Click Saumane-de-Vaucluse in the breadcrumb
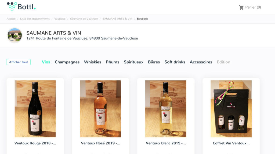The image size is (275, 154). point(84,19)
